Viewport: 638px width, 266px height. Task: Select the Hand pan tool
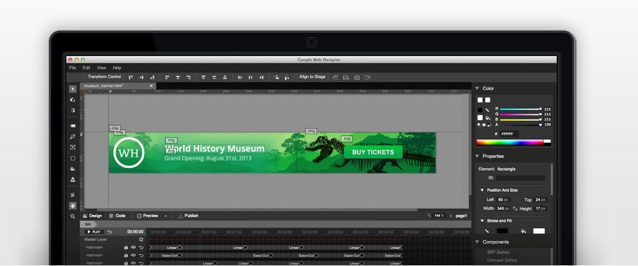click(73, 205)
